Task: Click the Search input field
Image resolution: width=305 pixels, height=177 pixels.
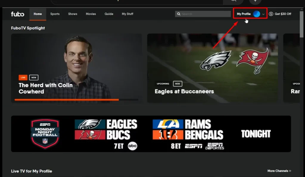Action: [203, 14]
